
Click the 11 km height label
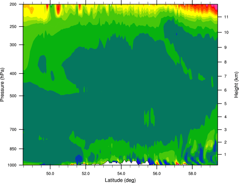point(226,17)
